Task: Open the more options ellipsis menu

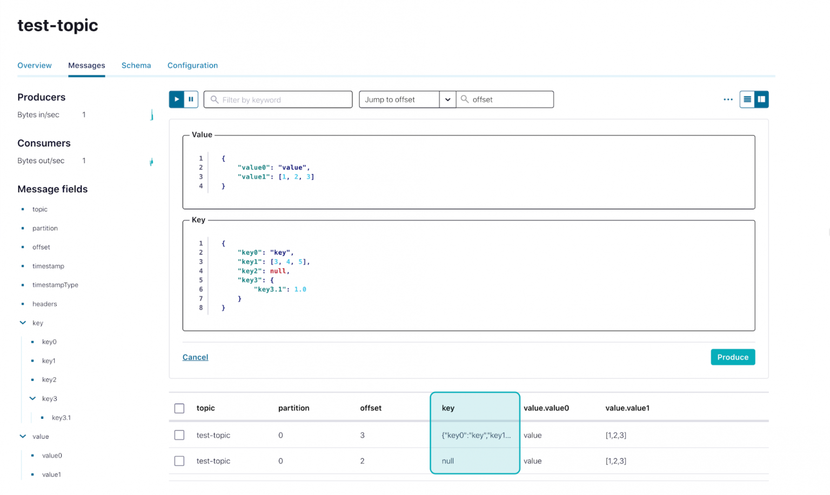Action: tap(728, 99)
